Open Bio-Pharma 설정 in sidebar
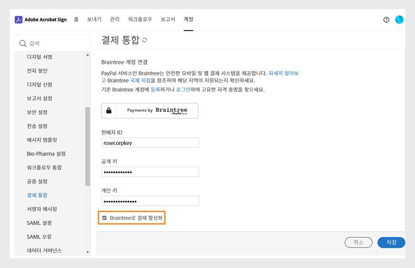415x268 pixels. pyautogui.click(x=46, y=154)
